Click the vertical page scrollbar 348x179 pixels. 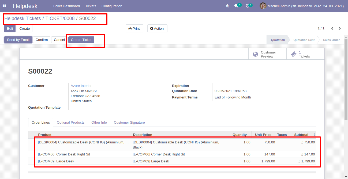(x=346, y=80)
